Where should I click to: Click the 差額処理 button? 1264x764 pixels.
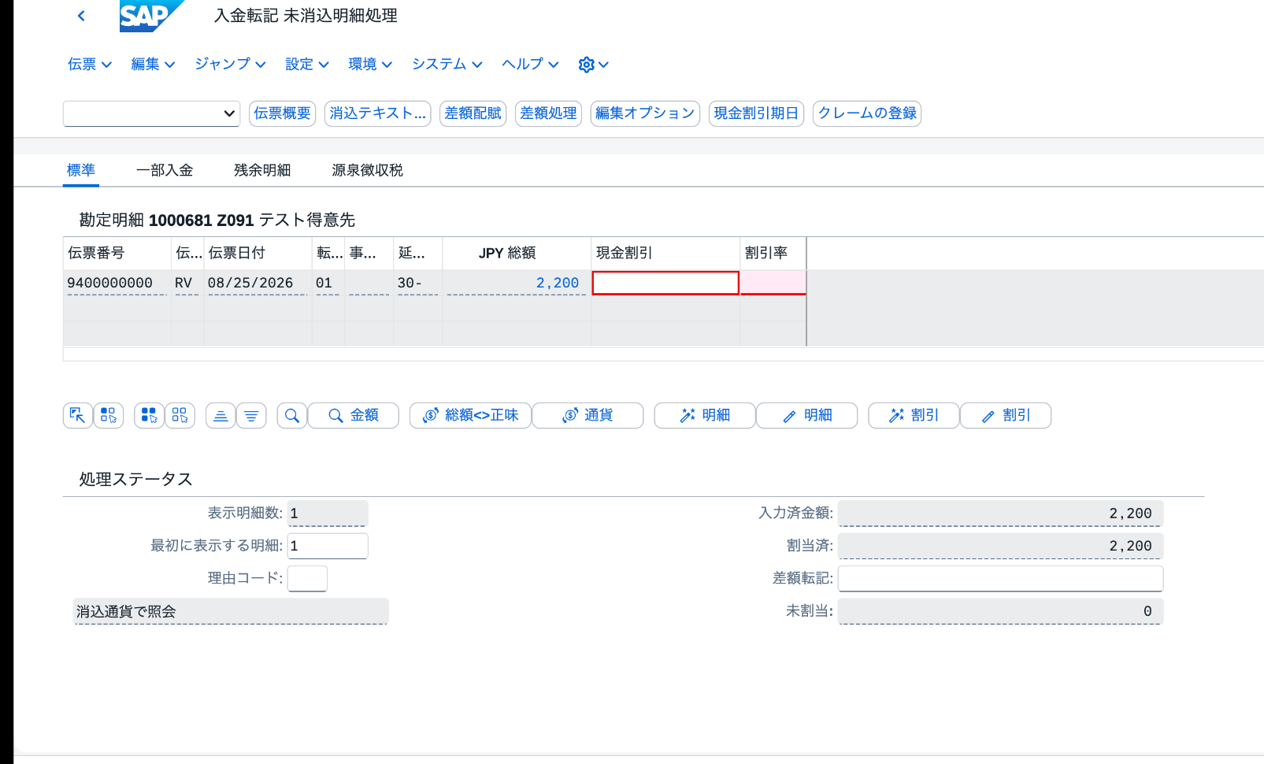click(548, 113)
